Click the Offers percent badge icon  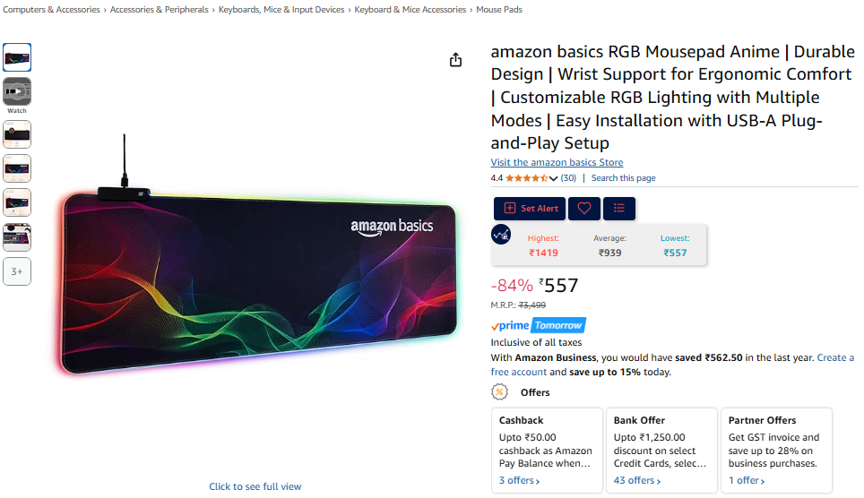tap(499, 392)
